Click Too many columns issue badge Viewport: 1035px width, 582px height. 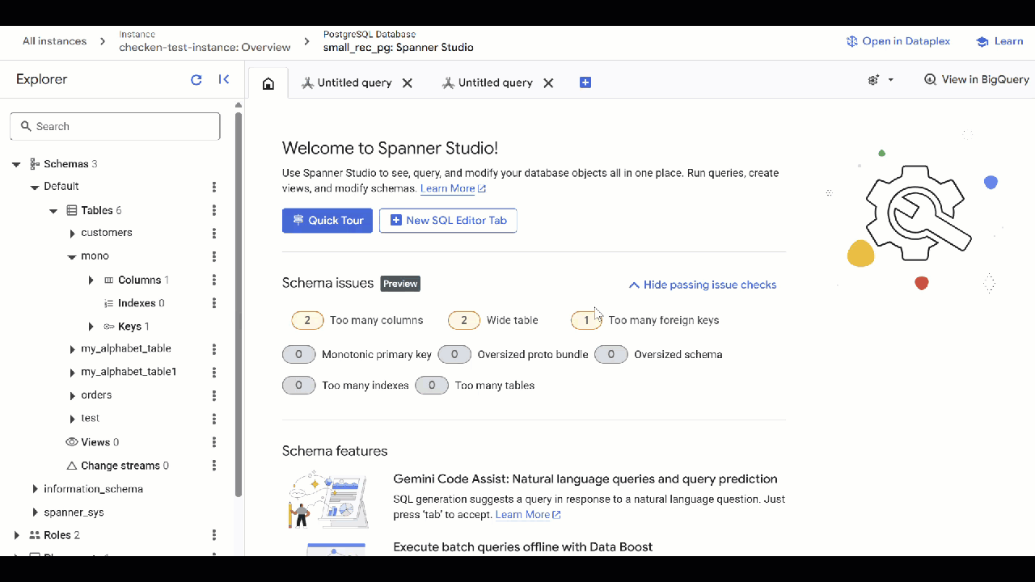[x=307, y=320]
